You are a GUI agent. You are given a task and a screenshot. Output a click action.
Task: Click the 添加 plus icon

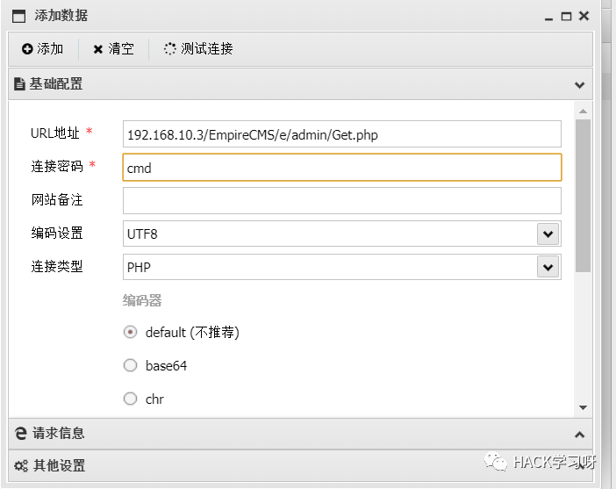27,49
